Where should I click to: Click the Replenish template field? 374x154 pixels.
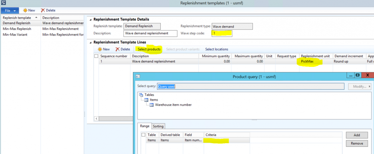142,27
